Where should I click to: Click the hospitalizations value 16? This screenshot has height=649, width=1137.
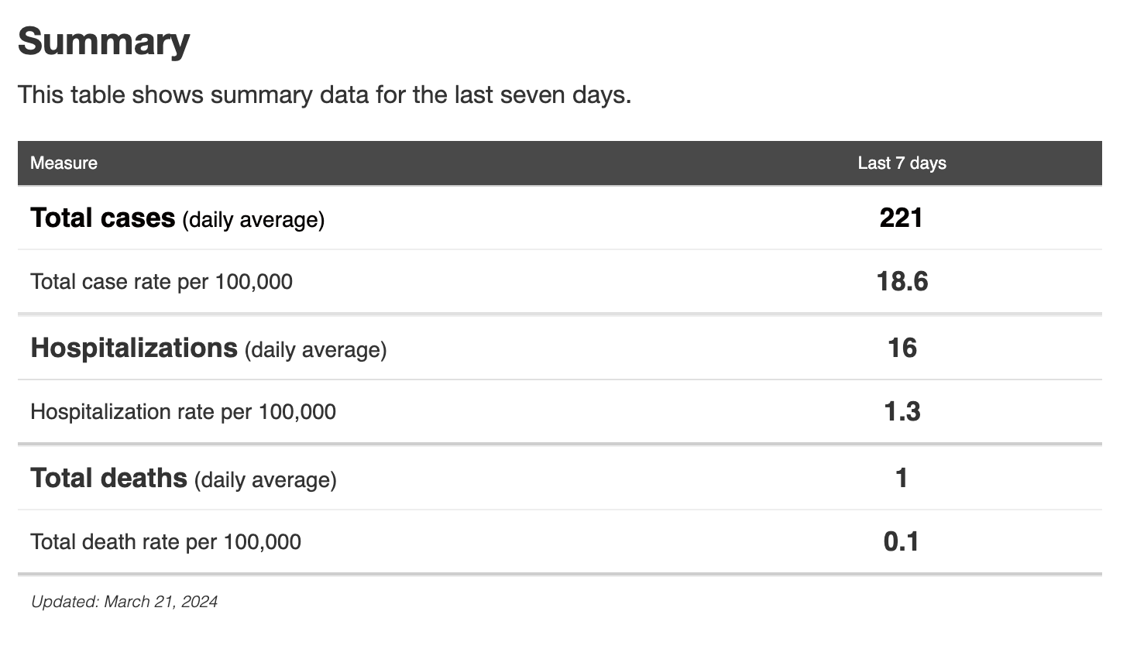coord(902,348)
